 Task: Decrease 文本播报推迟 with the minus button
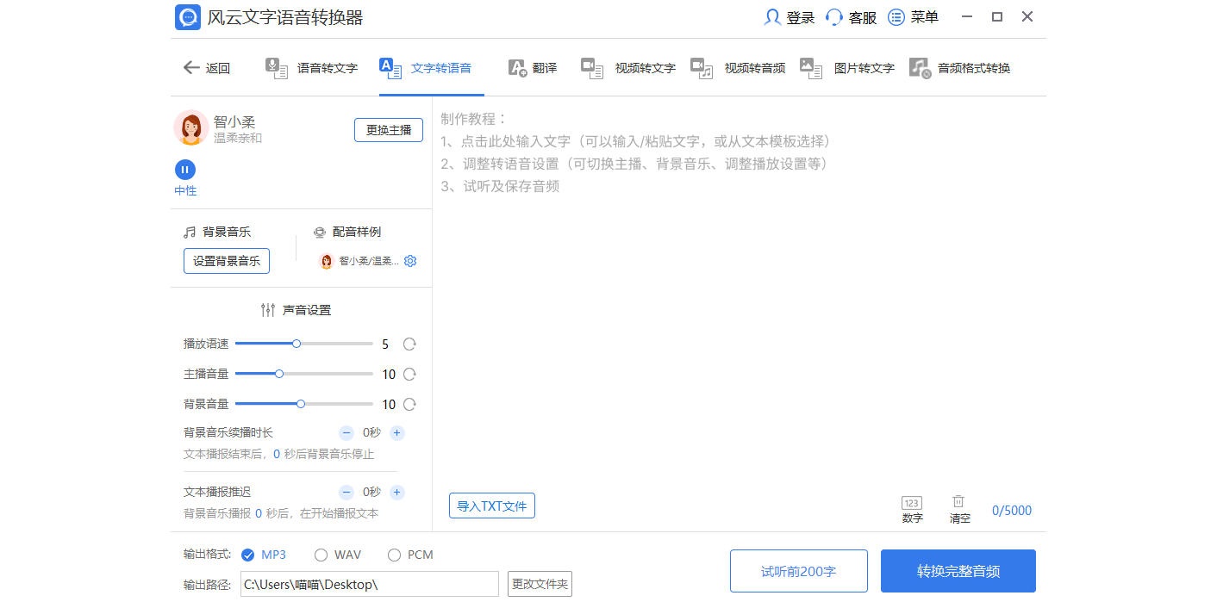346,492
